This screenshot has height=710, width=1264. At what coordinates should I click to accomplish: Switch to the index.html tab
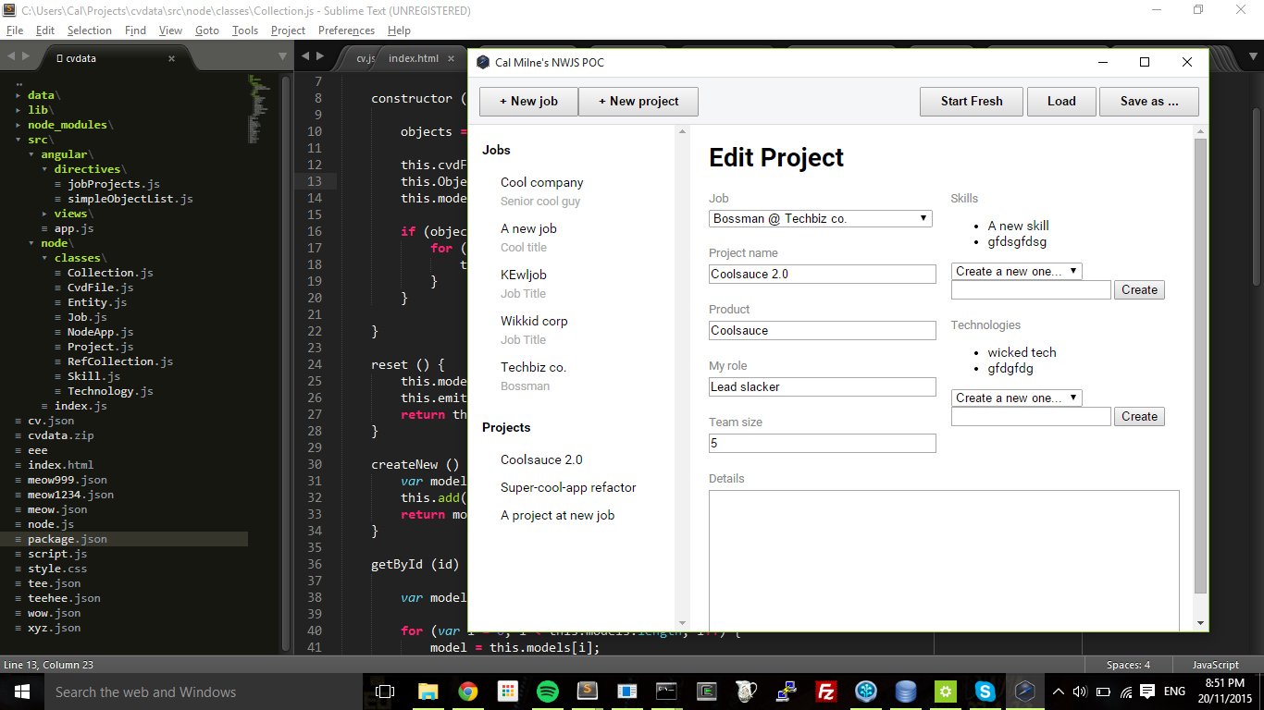pyautogui.click(x=413, y=56)
